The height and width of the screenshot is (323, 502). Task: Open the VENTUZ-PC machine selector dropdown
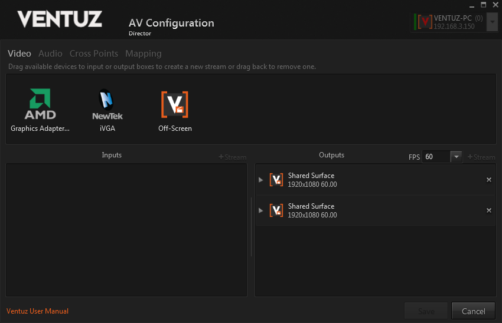click(493, 22)
